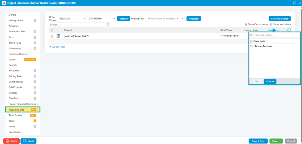Viewport: 302px width, 144px height.
Task: Click the calendar icon beside Server Build2 row
Action: pos(58,36)
